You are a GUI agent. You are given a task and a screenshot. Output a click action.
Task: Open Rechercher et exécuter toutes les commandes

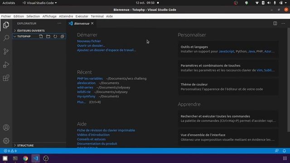click(x=228, y=119)
